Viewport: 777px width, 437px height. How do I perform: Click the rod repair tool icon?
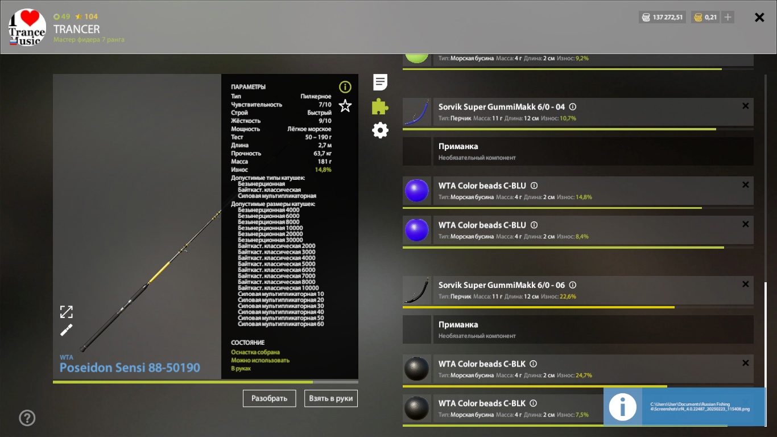[x=67, y=330]
